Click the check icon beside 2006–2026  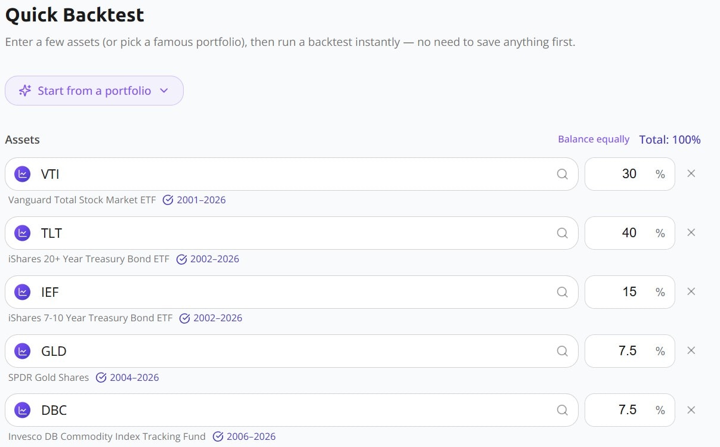[x=218, y=436]
